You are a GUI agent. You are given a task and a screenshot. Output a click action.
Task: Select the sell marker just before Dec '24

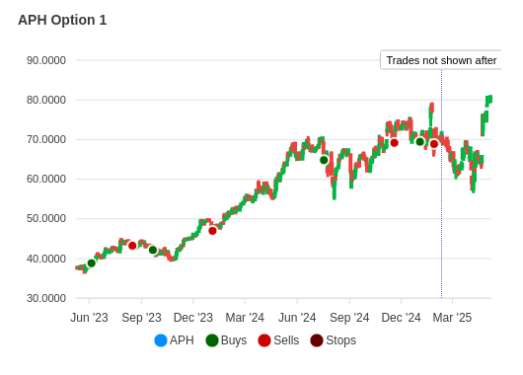(x=395, y=143)
